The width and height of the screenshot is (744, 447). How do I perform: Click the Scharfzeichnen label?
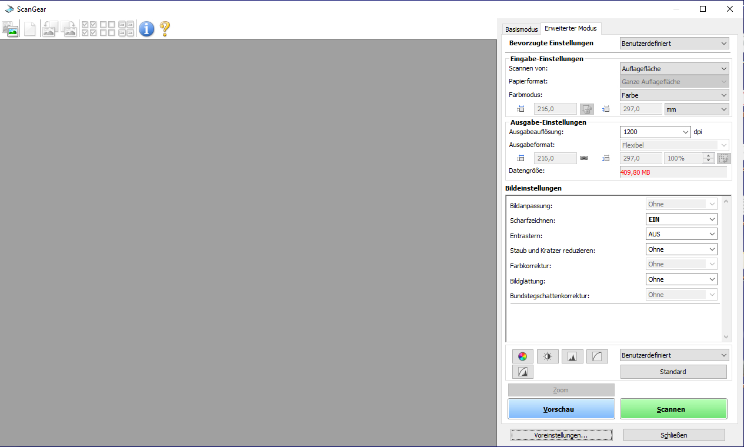[x=533, y=221]
